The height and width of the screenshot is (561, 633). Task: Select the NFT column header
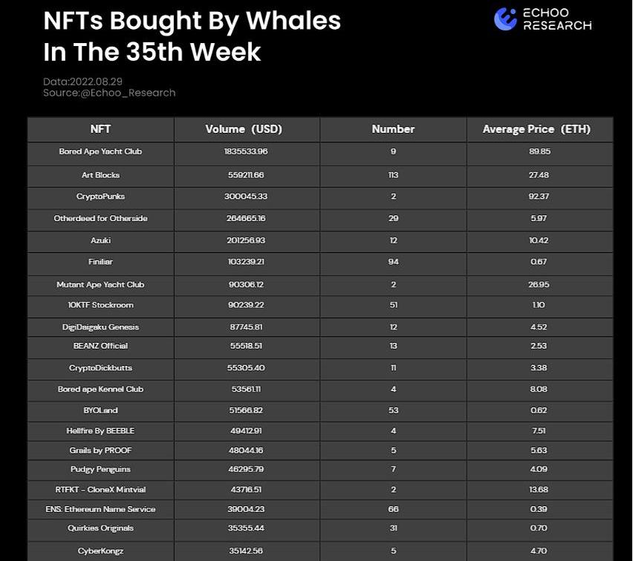pos(100,129)
